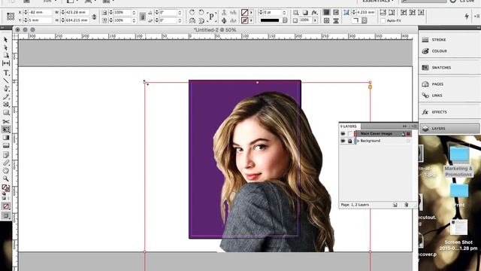481x271 pixels.
Task: Select the Direct Selection tool
Action: click(6, 48)
